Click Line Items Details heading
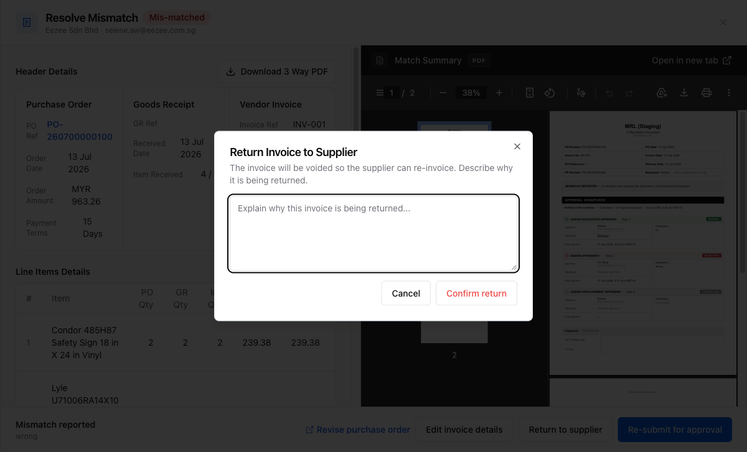This screenshot has width=747, height=452. (x=53, y=272)
